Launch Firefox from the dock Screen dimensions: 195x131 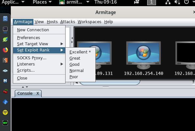coord(5,50)
